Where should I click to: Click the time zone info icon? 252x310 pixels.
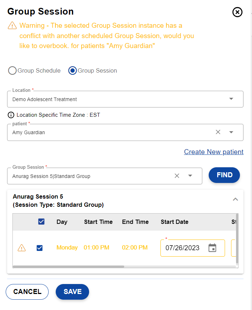click(11, 115)
